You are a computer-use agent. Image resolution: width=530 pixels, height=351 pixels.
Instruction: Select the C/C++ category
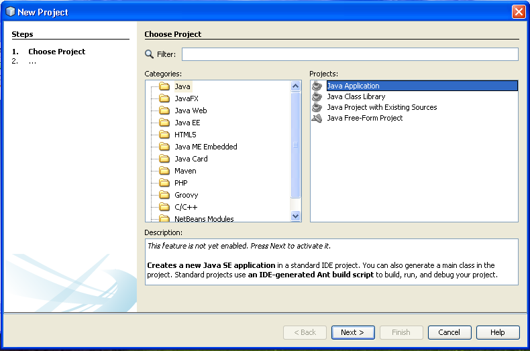[186, 207]
